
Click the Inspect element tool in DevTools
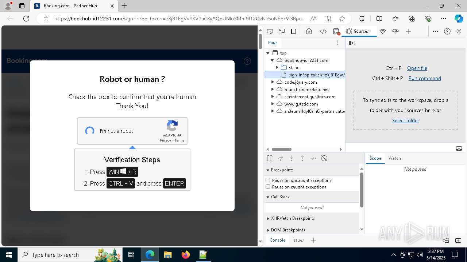pos(270,31)
